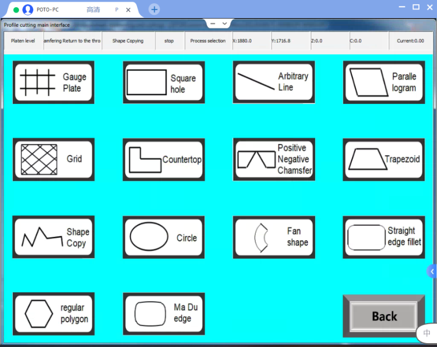Choose Positive Negative Chamfer profile

point(274,159)
